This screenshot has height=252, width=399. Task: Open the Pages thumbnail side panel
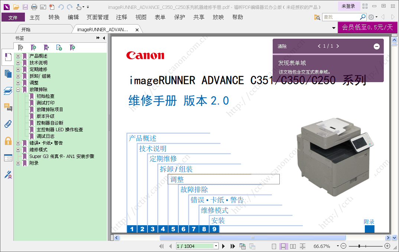(8, 74)
